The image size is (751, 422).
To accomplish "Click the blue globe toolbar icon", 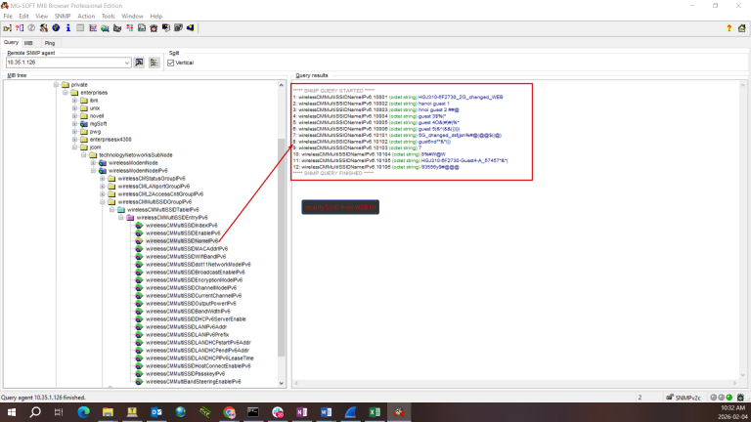I will 56,28.
